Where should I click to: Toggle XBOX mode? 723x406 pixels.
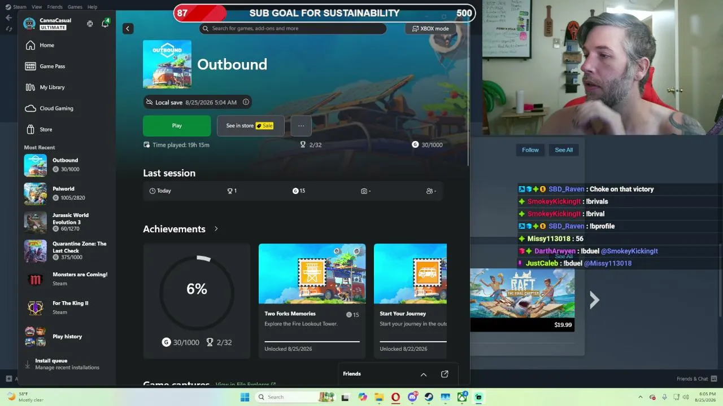point(430,29)
